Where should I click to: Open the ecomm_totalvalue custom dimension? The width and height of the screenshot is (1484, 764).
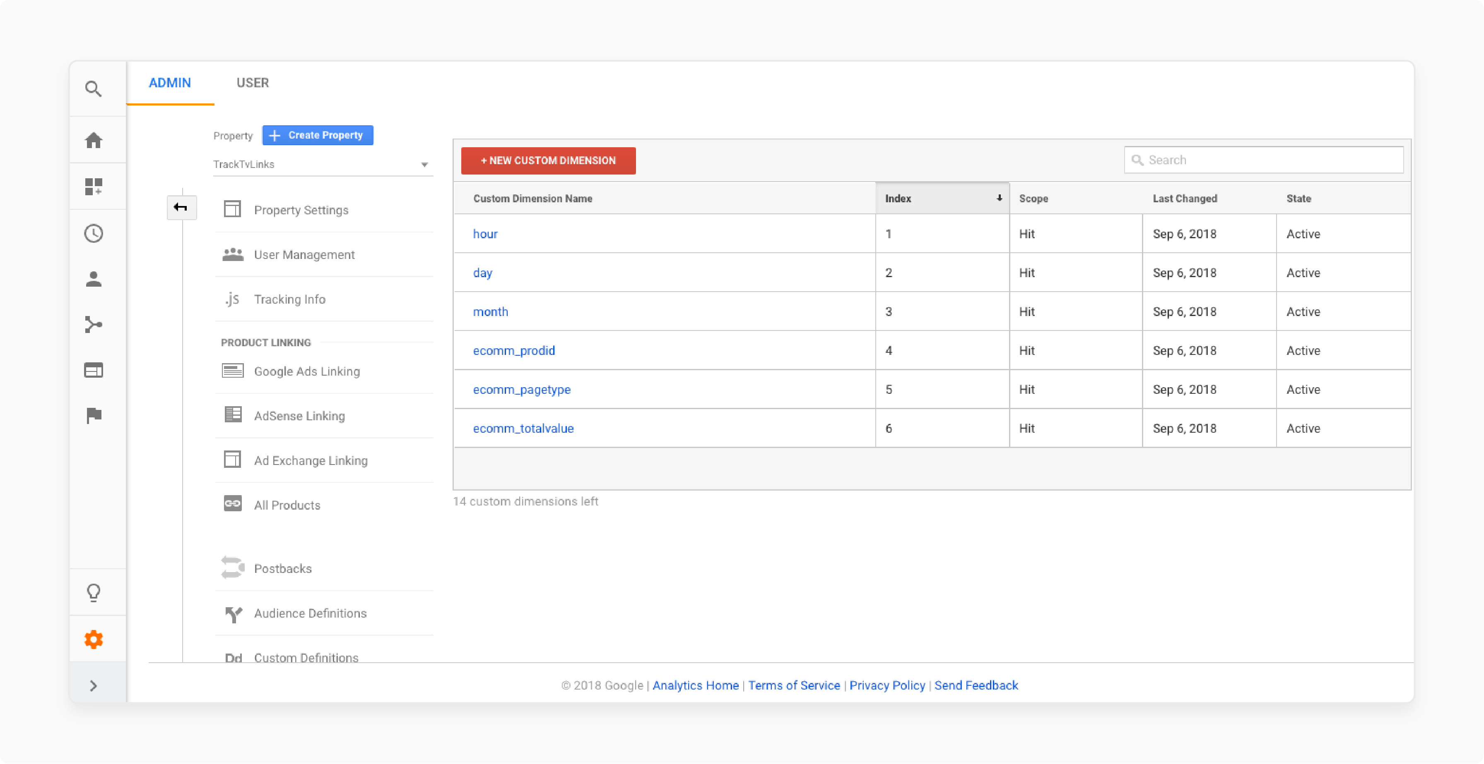coord(523,429)
